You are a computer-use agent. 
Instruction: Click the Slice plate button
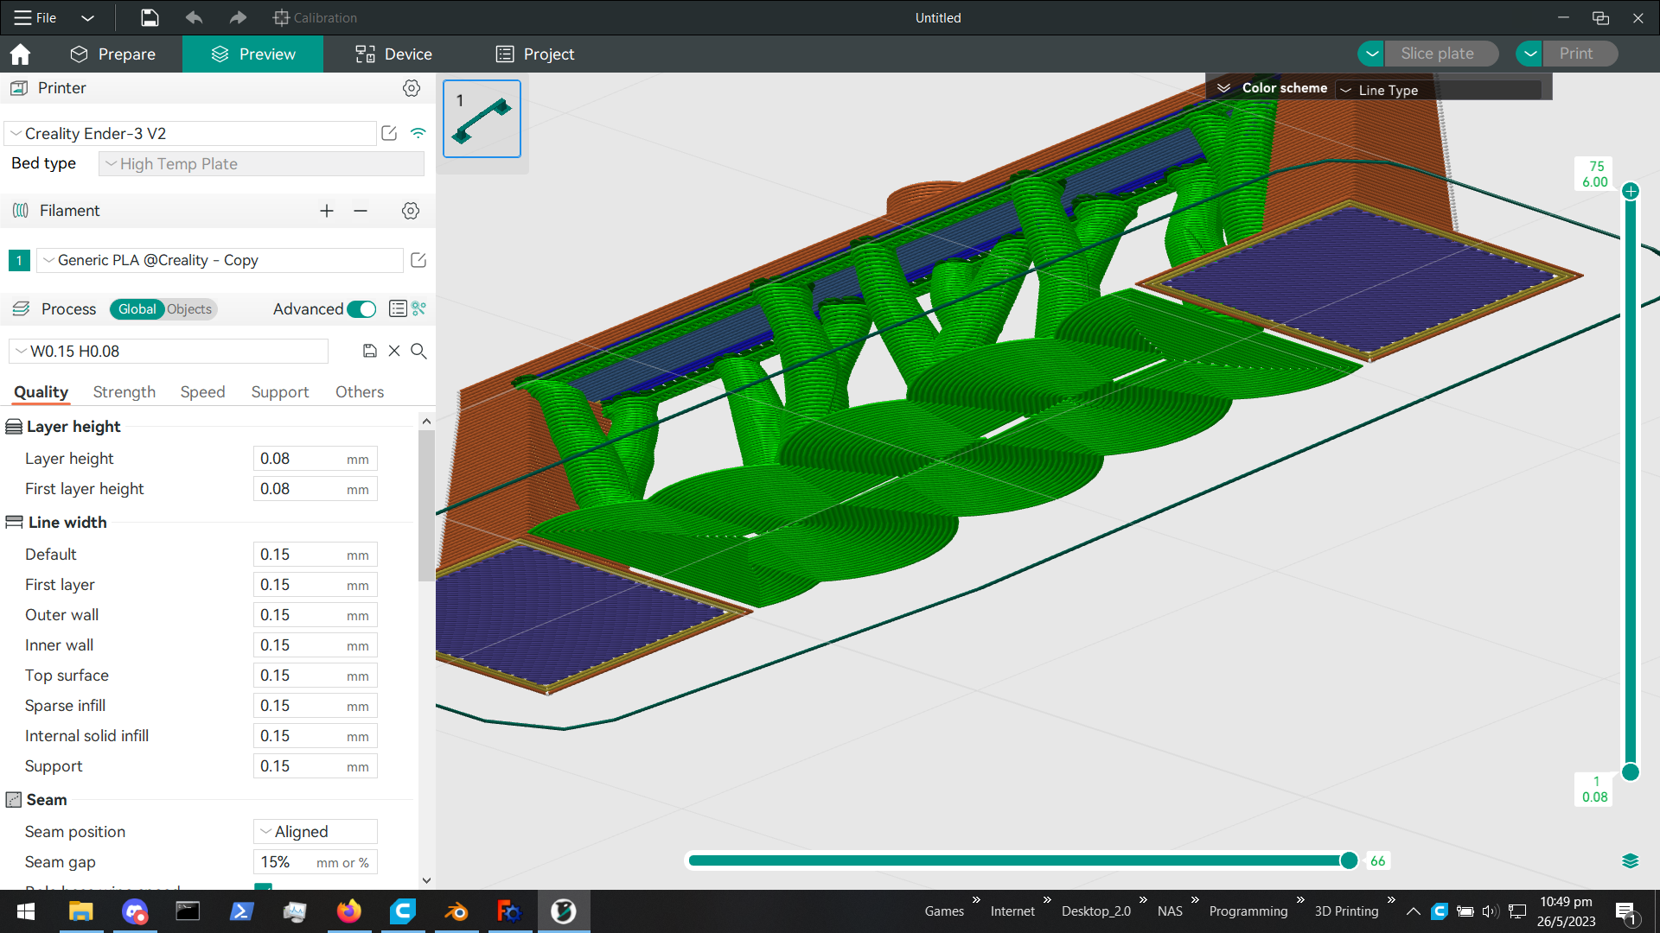coord(1440,53)
